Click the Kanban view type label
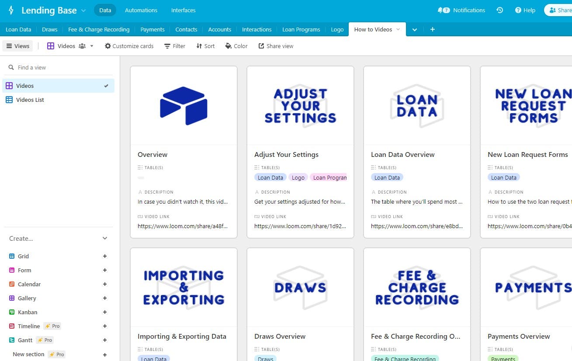572x361 pixels. tap(28, 312)
